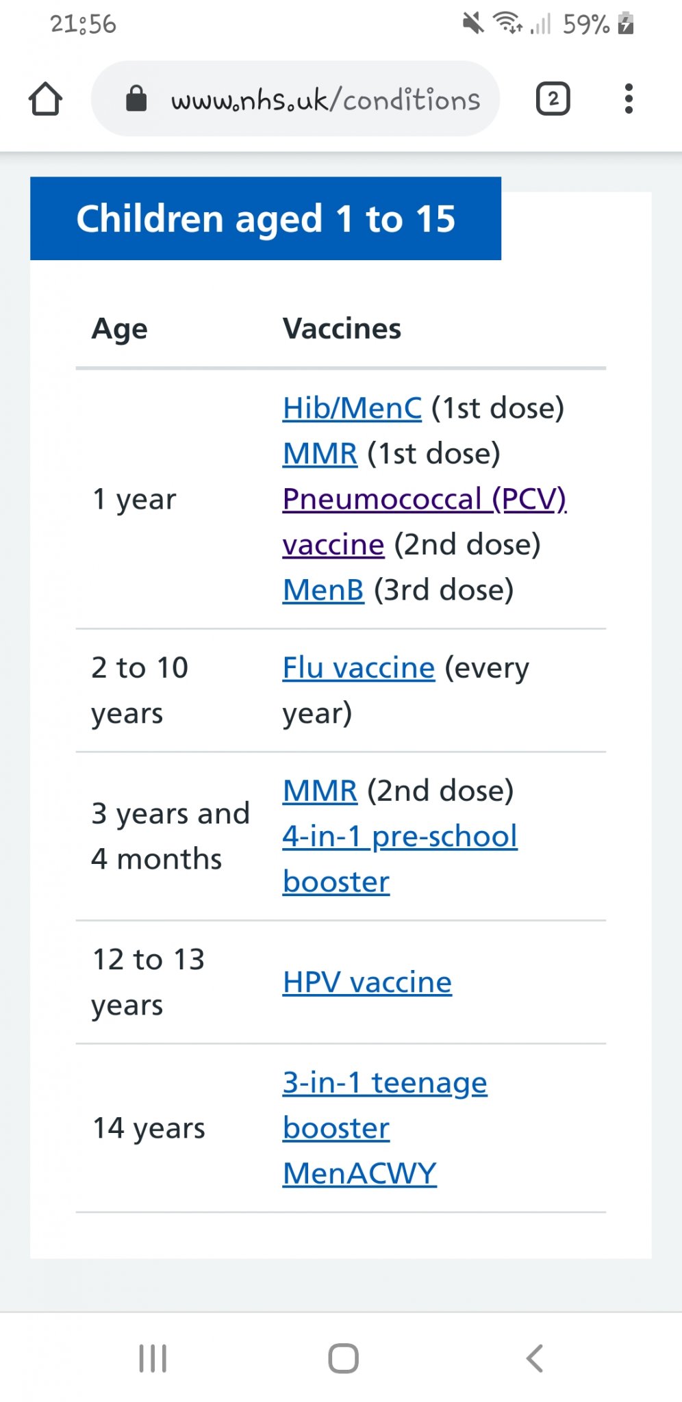Open the 4-in-1 pre-school booster link
The image size is (682, 1402).
399,837
